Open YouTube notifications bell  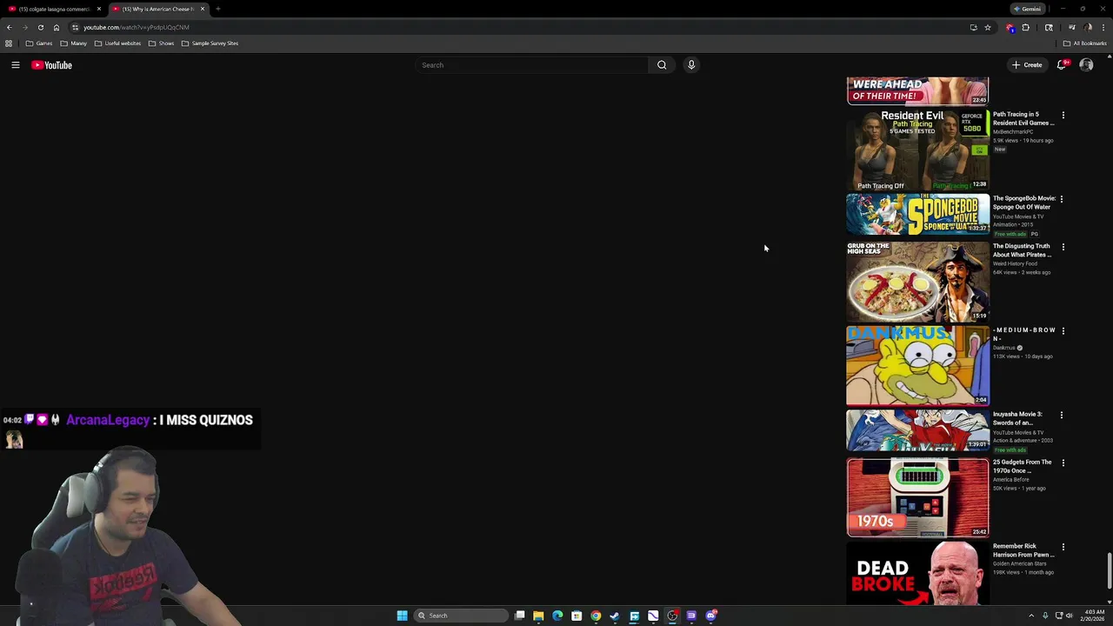[x=1062, y=65]
